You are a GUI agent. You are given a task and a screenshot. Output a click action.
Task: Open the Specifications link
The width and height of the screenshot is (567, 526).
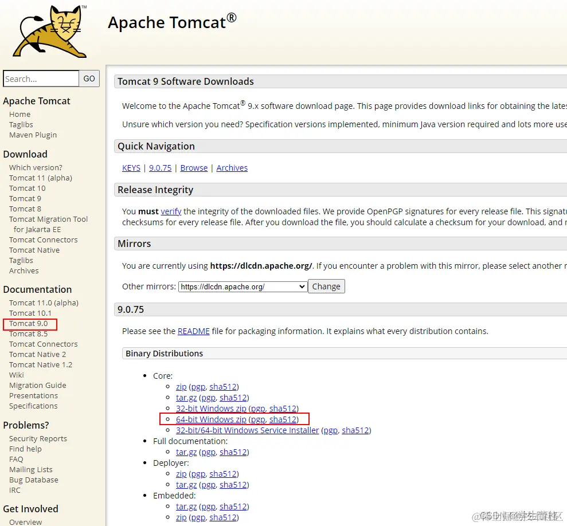(x=33, y=406)
